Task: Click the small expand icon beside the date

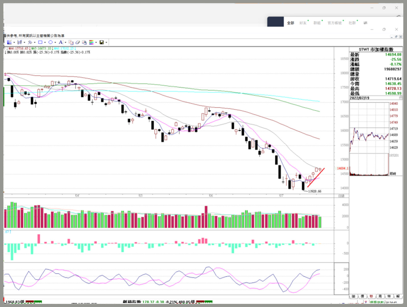Action: [x=401, y=98]
